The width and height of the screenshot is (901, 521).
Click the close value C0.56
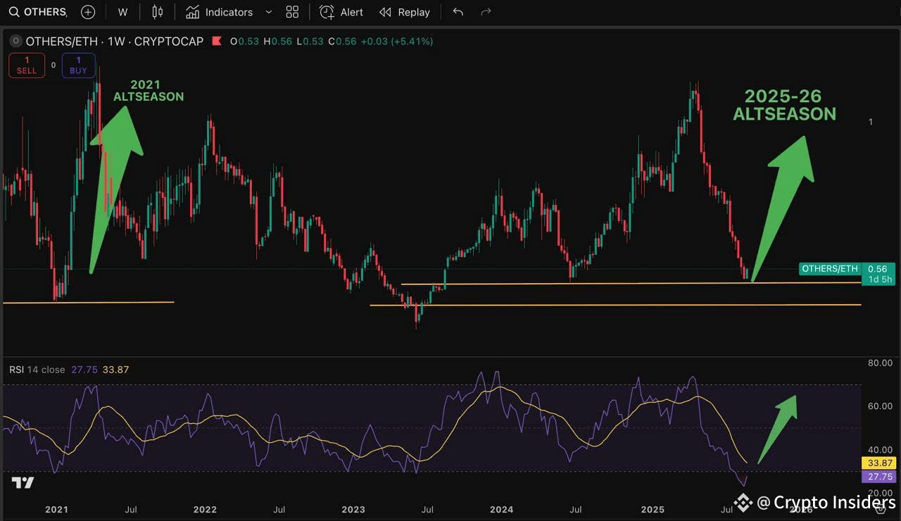[x=342, y=42]
